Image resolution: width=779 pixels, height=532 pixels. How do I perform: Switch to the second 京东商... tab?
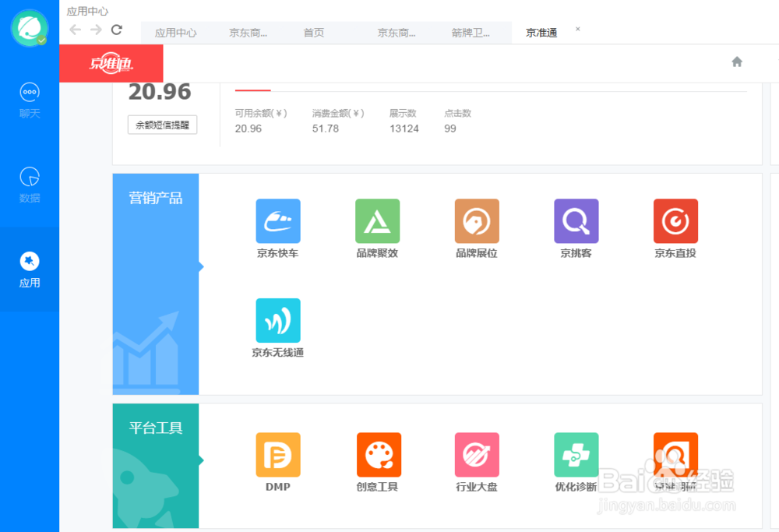click(x=396, y=33)
